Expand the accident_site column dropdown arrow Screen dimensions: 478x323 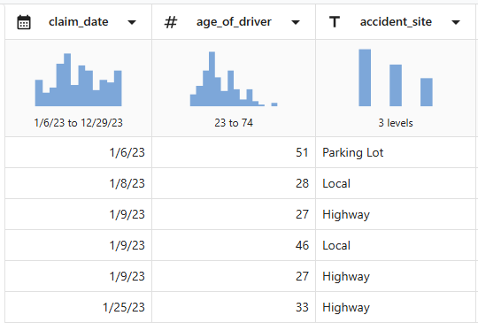456,22
